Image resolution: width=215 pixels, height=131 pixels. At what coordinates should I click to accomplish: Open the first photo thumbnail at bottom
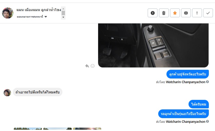tap(28, 128)
